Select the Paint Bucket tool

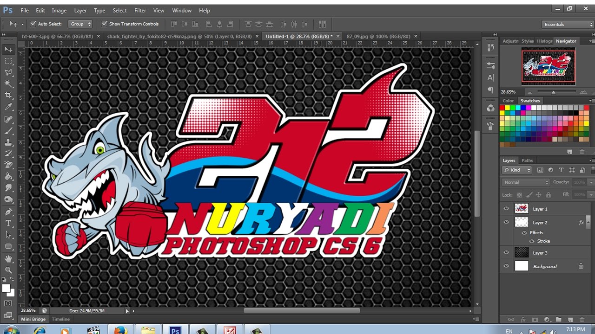pyautogui.click(x=8, y=177)
